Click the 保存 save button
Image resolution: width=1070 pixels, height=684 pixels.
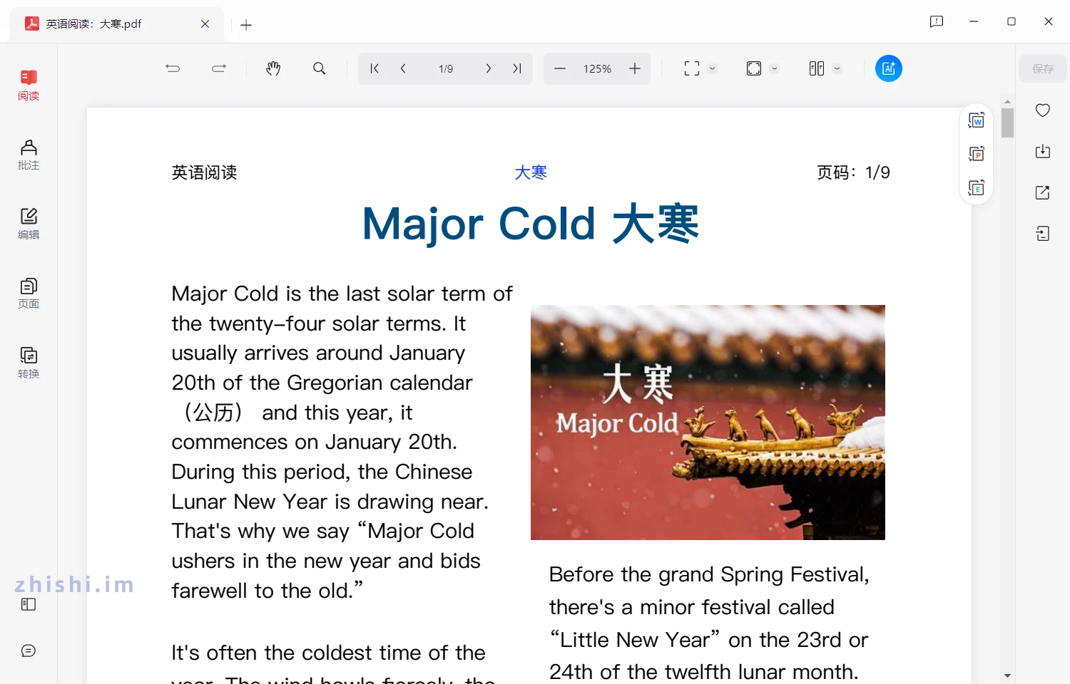pos(1043,68)
